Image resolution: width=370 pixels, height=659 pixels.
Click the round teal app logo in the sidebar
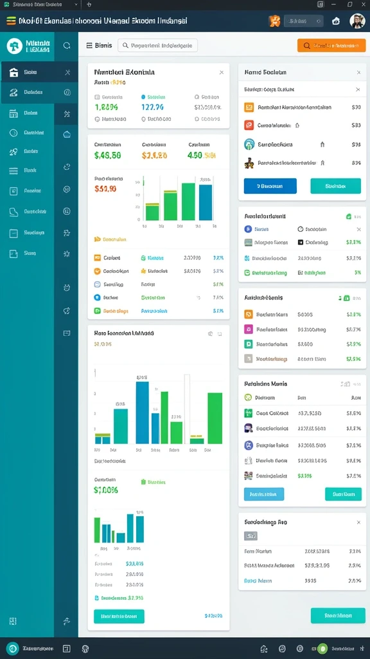click(x=14, y=46)
